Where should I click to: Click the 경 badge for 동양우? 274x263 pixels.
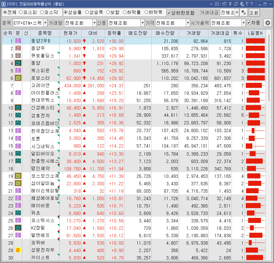coord(18,48)
